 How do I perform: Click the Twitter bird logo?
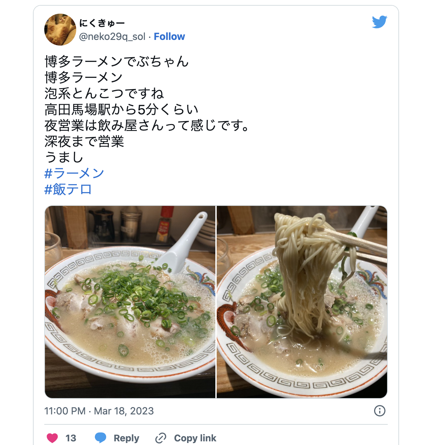pyautogui.click(x=379, y=22)
